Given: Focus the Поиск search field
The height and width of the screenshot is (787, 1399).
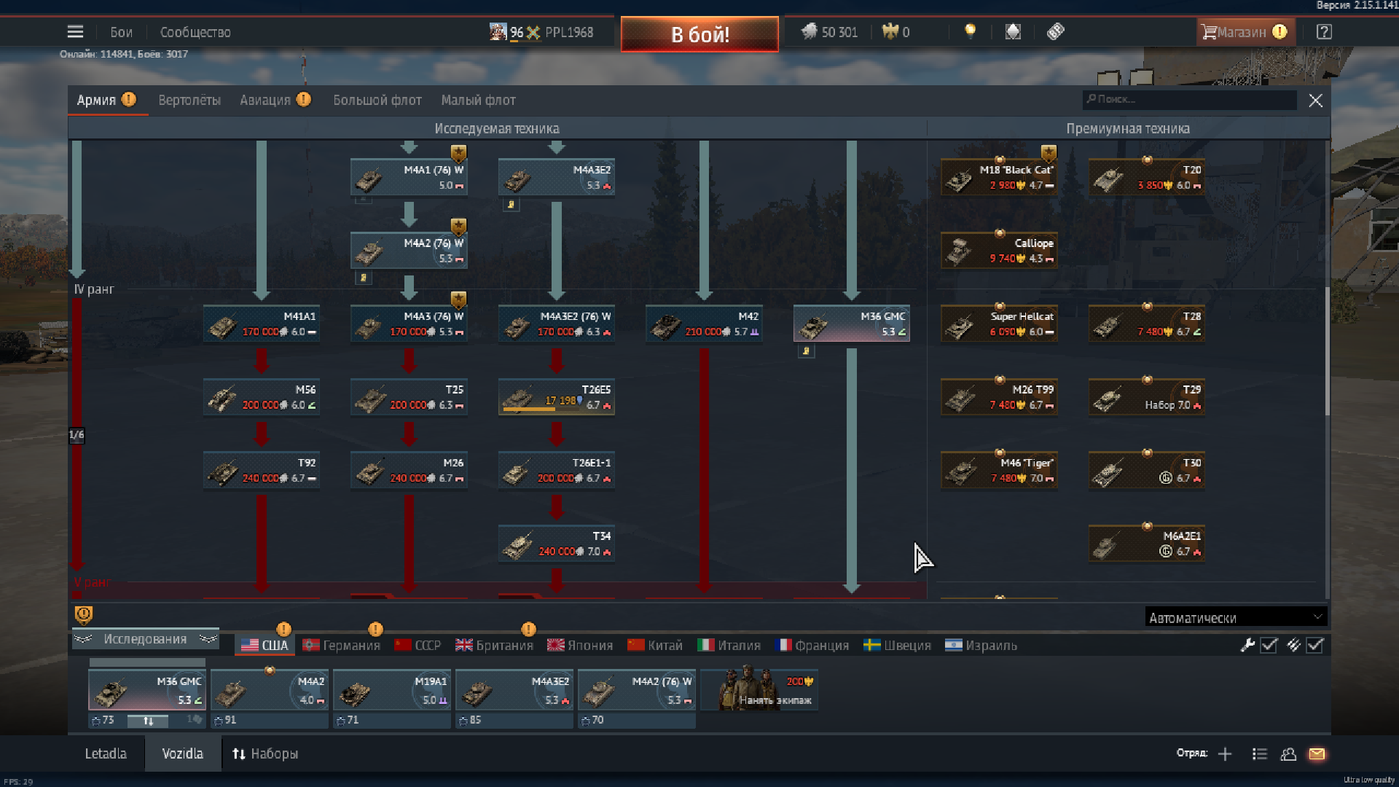Looking at the screenshot, I should click(1189, 100).
